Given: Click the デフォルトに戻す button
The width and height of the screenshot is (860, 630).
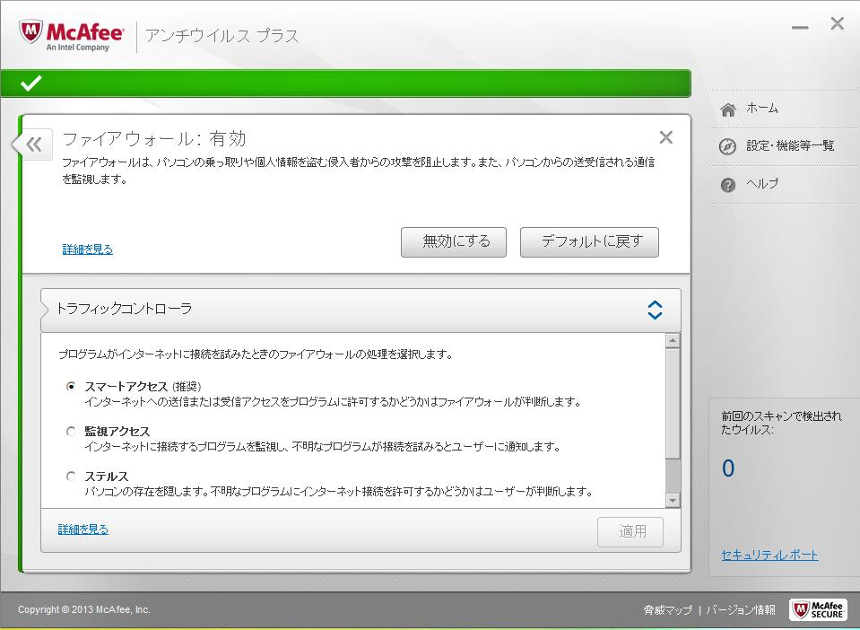Looking at the screenshot, I should point(589,242).
